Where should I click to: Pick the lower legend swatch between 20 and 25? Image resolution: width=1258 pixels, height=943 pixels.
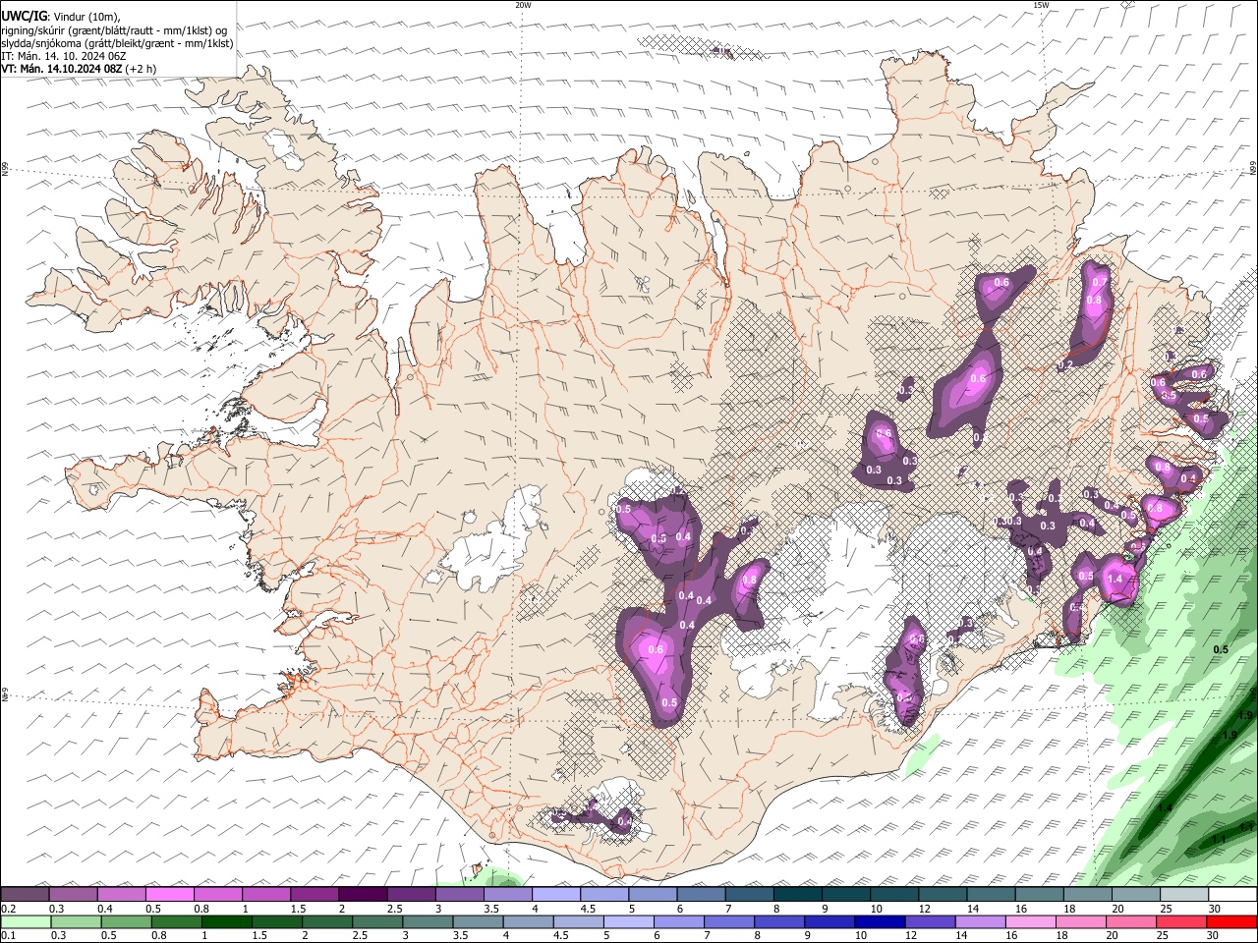coord(1134,921)
